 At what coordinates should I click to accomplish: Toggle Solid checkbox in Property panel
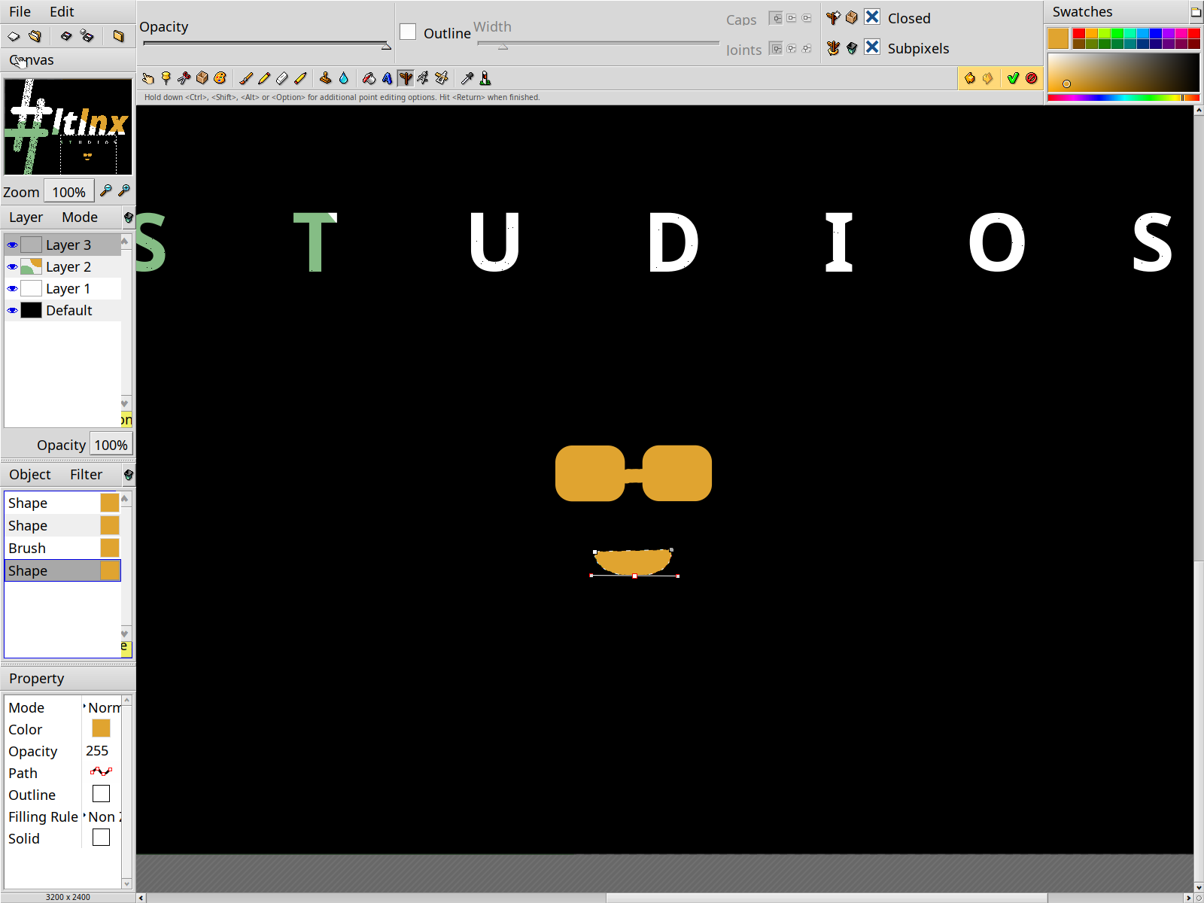tap(101, 838)
